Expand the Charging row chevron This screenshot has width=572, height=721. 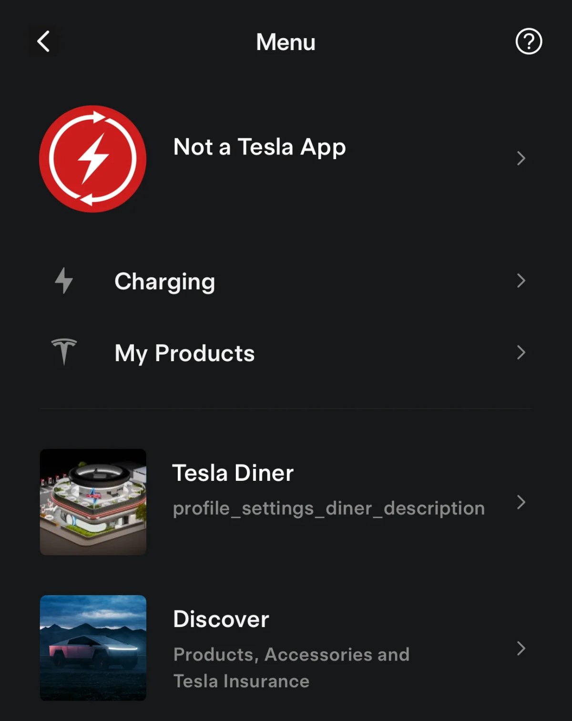[x=521, y=281]
